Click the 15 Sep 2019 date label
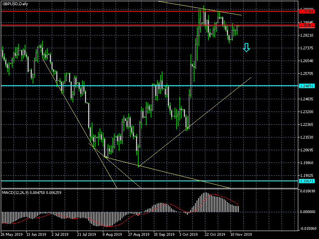 tap(164, 235)
